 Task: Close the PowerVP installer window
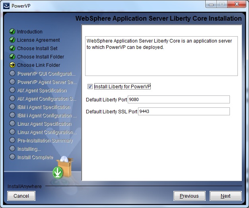(237, 4)
